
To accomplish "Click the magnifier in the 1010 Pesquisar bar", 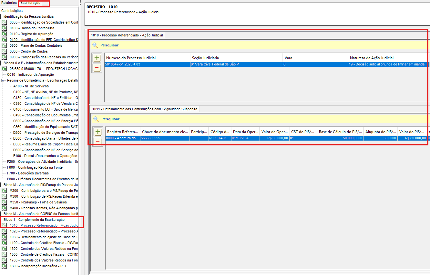I will pyautogui.click(x=95, y=45).
